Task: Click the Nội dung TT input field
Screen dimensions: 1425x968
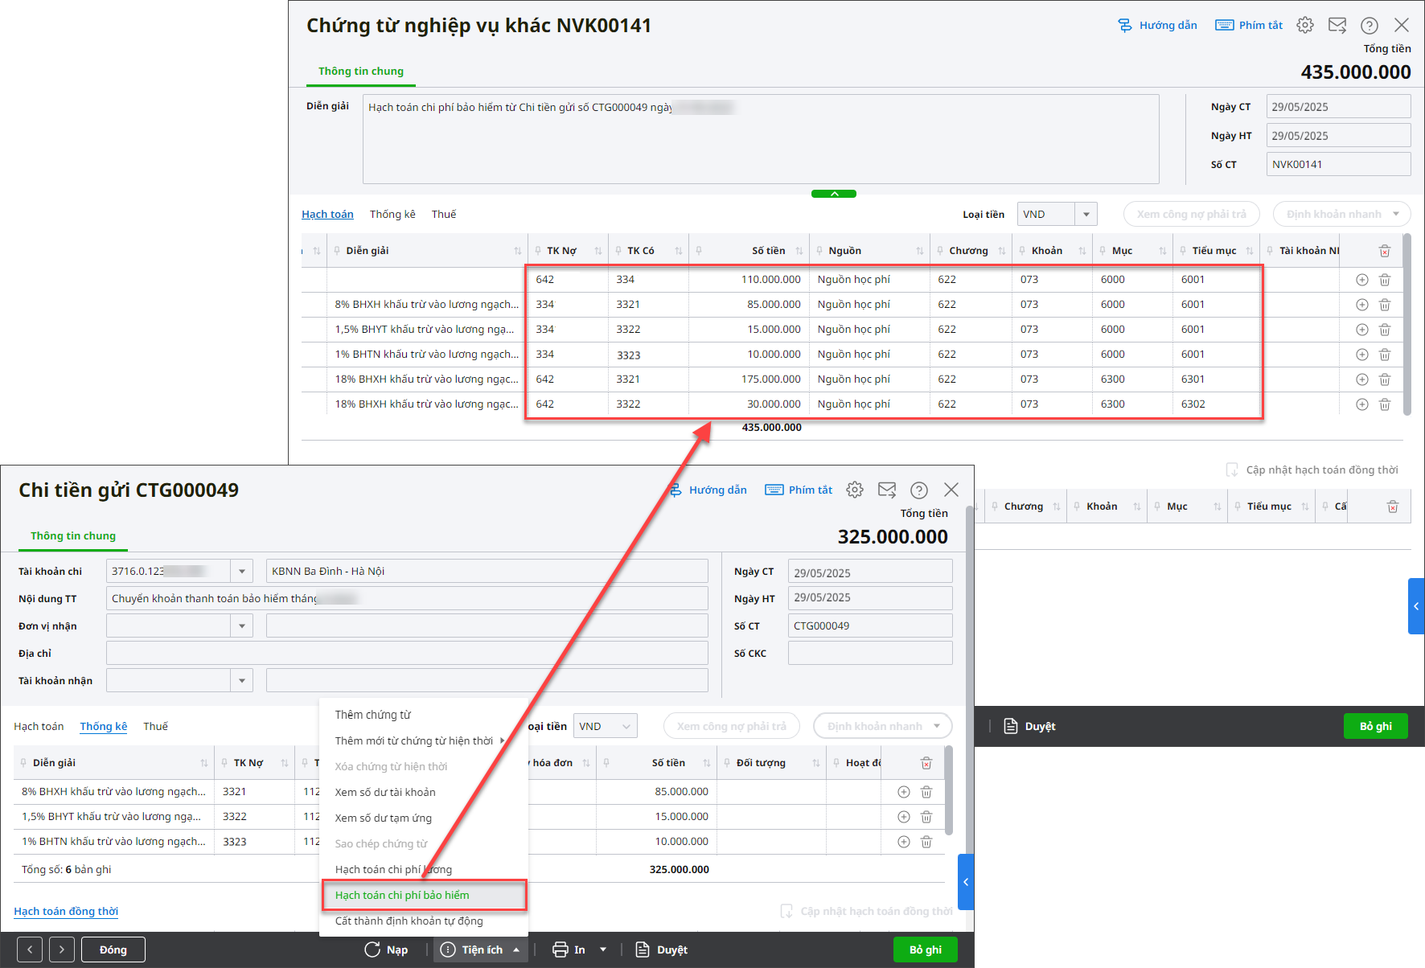Action: pyautogui.click(x=406, y=598)
